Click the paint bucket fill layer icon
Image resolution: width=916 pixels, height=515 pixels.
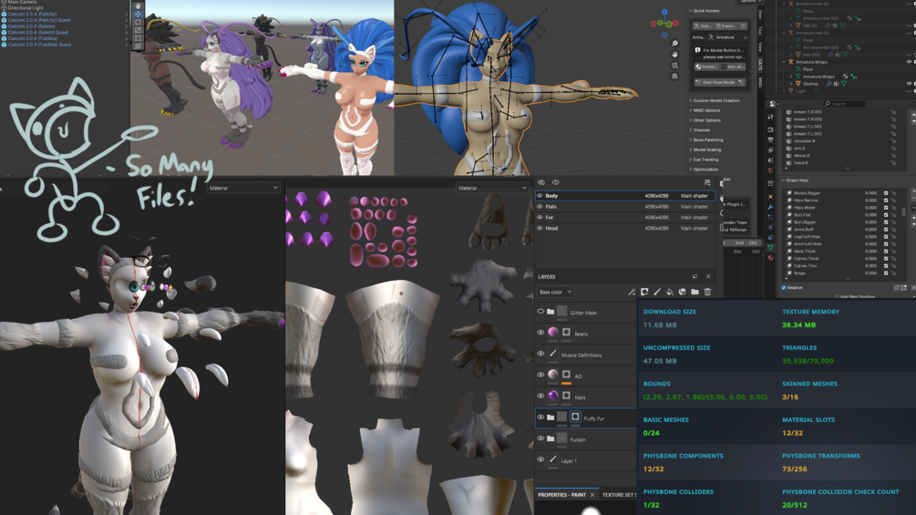670,292
